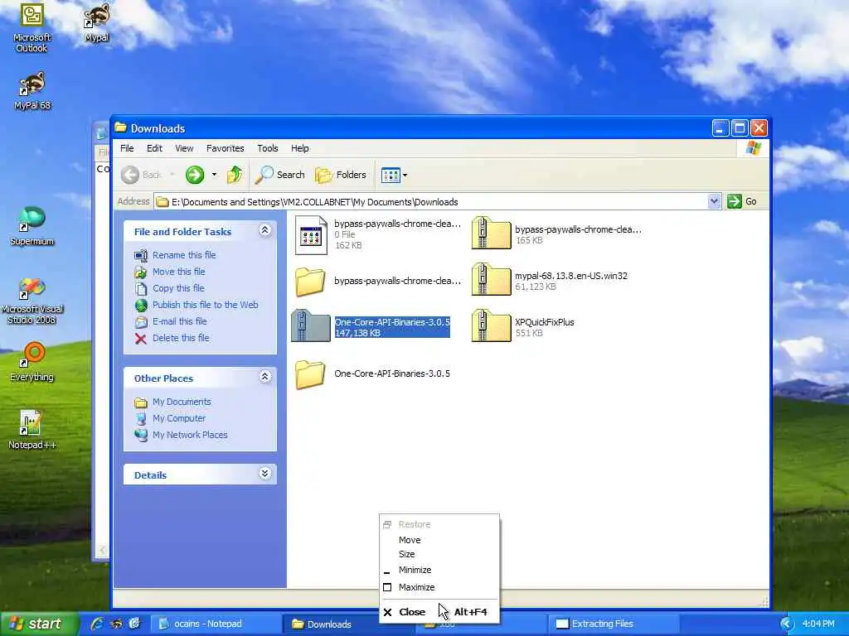849x636 pixels.
Task: Click inside the Address path field
Action: [x=431, y=202]
